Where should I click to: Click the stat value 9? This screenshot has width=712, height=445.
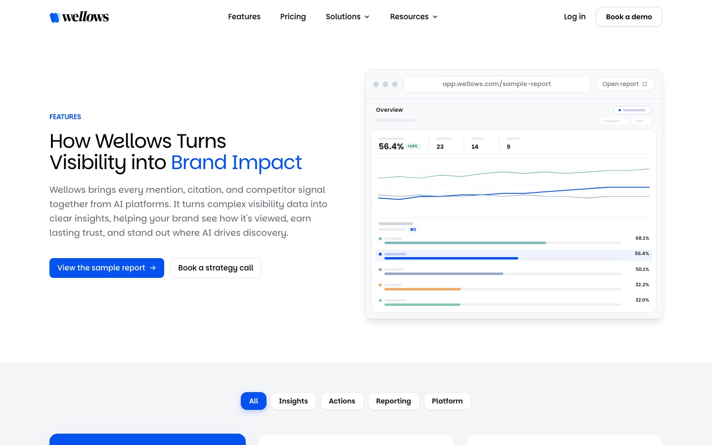[508, 147]
